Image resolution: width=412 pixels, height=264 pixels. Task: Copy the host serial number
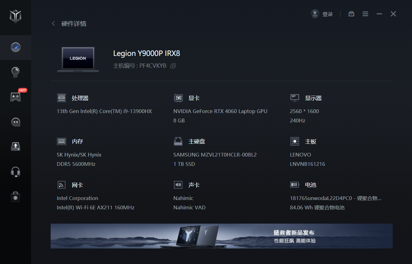tap(173, 66)
